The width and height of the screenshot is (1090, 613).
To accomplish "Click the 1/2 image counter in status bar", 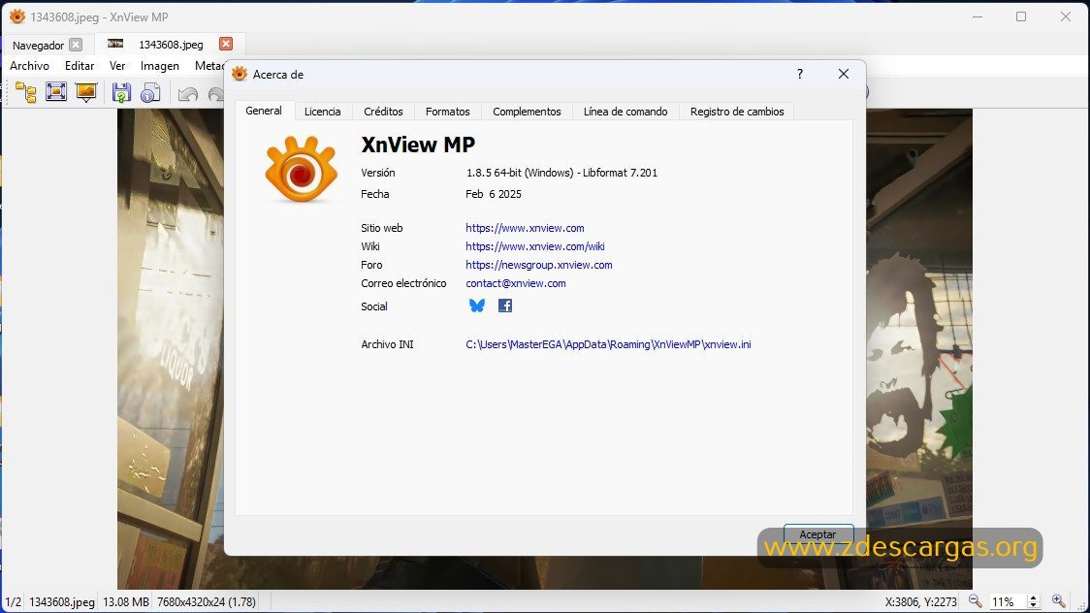I will 14,602.
